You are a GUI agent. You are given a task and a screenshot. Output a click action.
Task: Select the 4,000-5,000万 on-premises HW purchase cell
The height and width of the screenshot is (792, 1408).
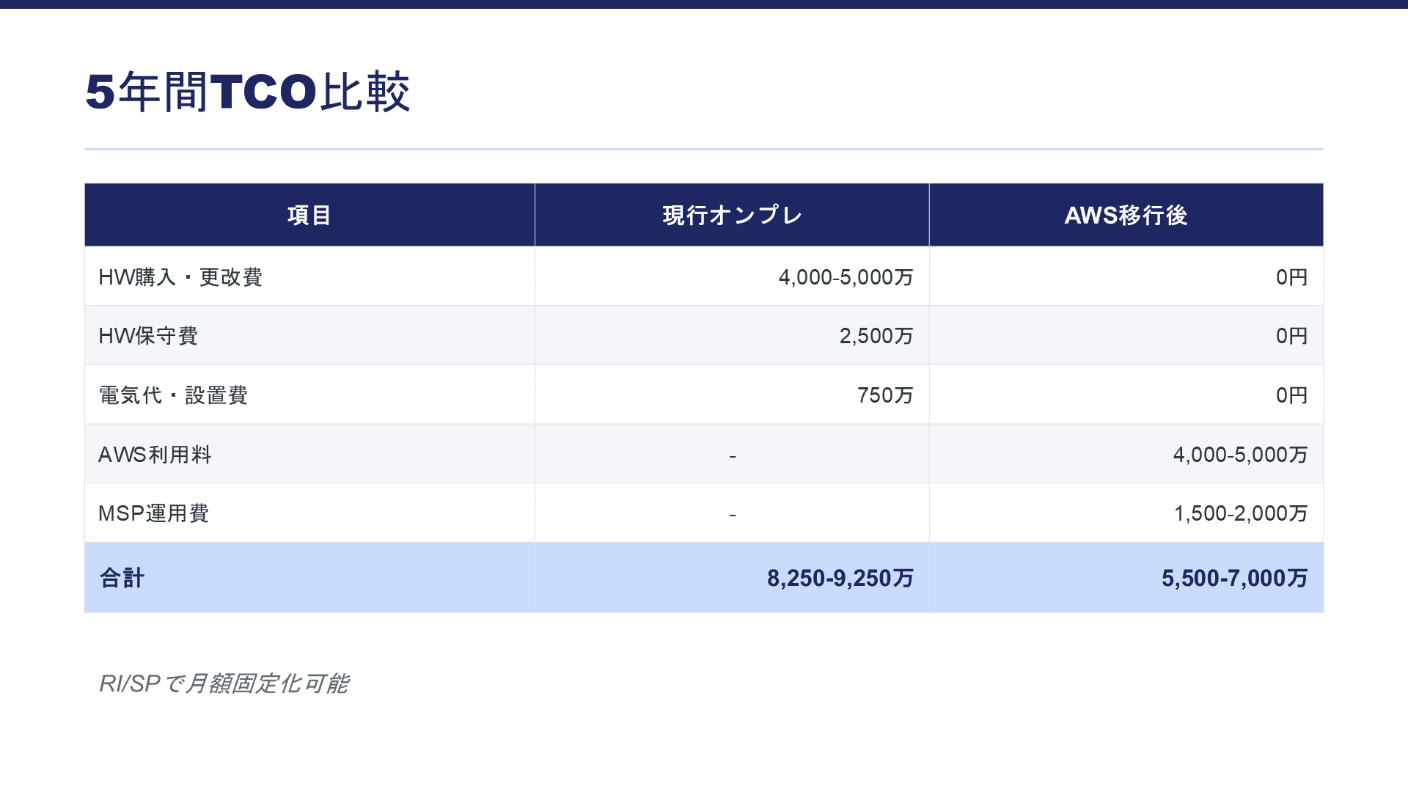click(846, 277)
